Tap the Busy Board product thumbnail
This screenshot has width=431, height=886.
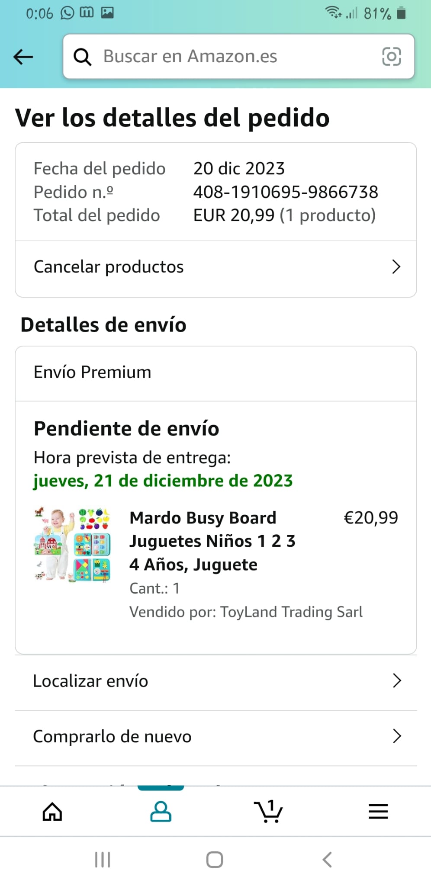pos(72,544)
